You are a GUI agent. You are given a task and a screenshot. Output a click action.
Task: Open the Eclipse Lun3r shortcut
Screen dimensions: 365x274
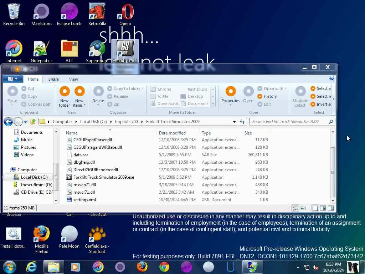pyautogui.click(x=69, y=14)
